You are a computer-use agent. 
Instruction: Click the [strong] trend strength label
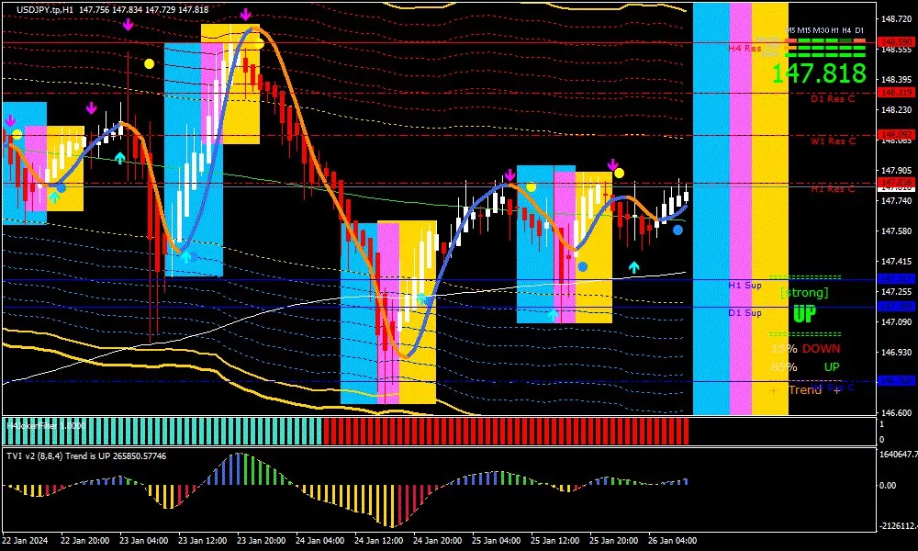(804, 292)
